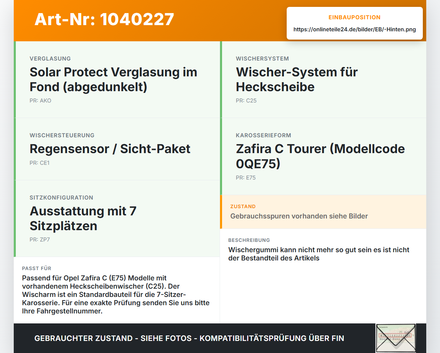Select the Gebrauchsspuren vorhanden siehe Bilder text
Image resolution: width=440 pixels, height=353 pixels.
point(299,216)
